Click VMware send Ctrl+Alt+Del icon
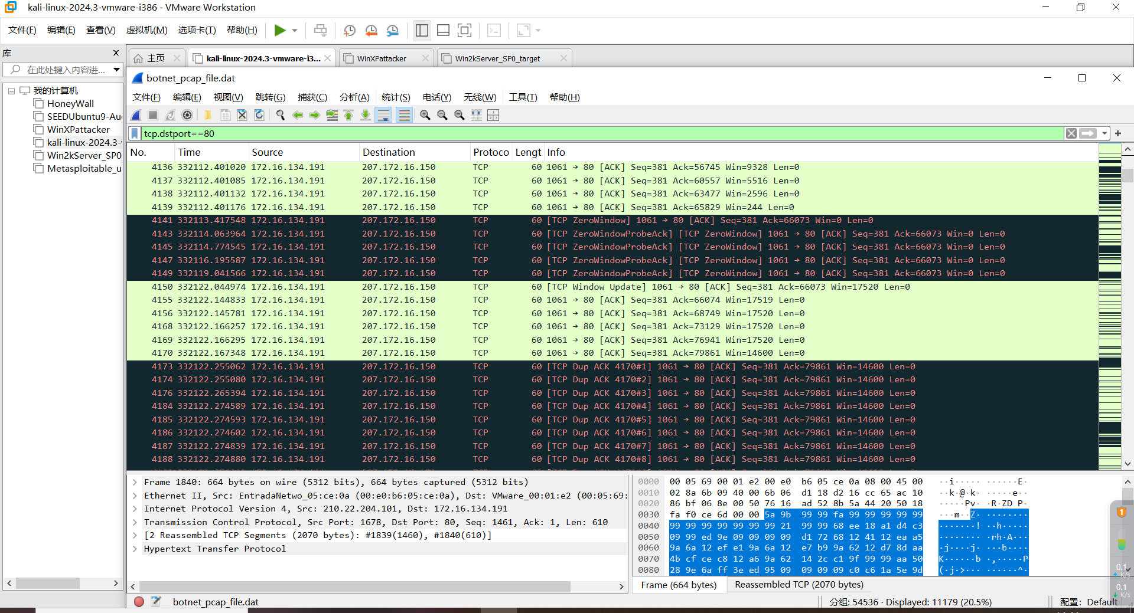Viewport: 1134px width, 613px height. pyautogui.click(x=320, y=30)
